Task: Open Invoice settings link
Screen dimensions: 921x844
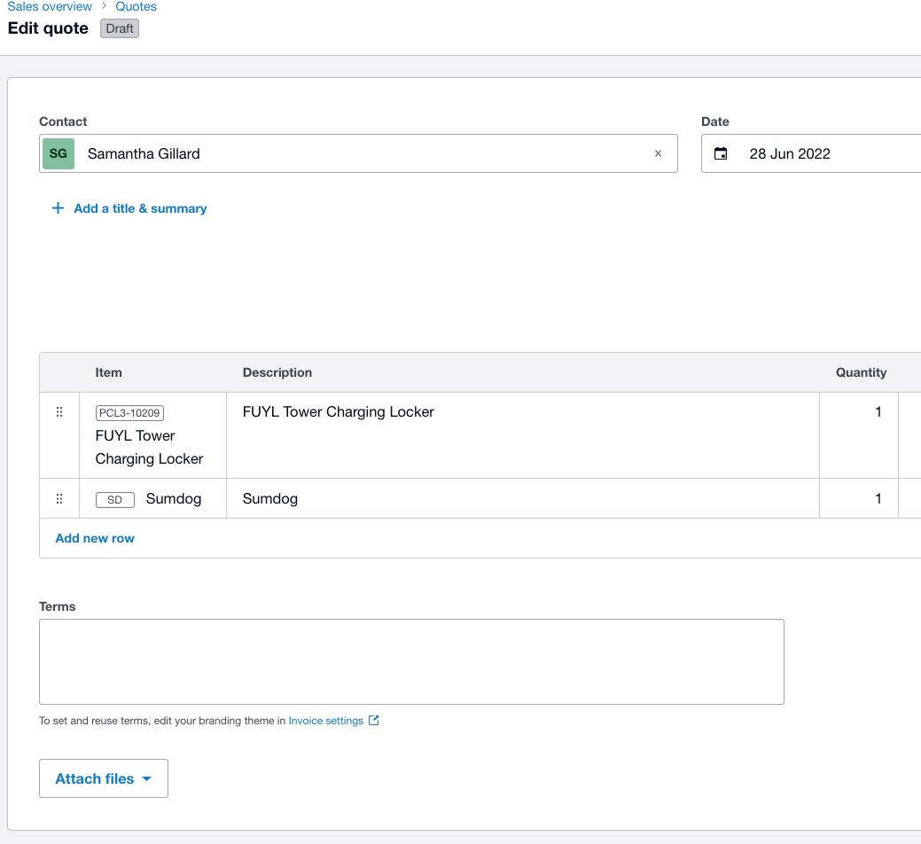Action: (x=326, y=721)
